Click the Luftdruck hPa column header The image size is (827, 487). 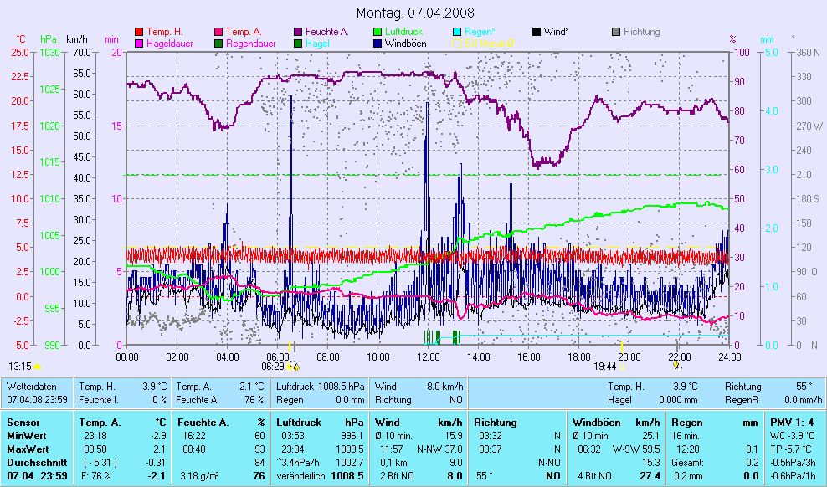[x=321, y=423]
